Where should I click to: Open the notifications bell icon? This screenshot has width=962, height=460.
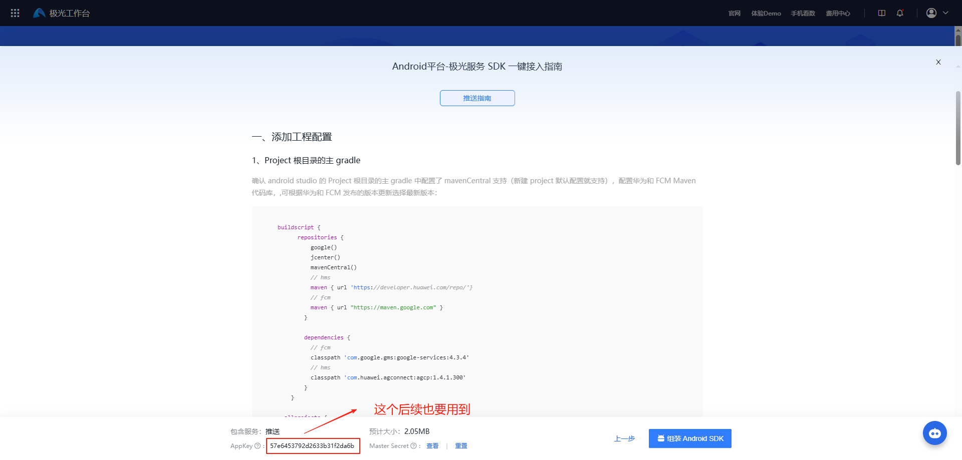coord(900,13)
